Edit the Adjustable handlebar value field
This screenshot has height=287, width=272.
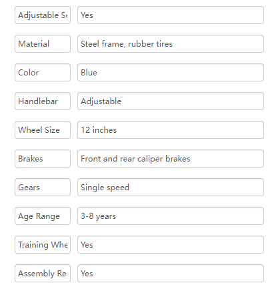[171, 101]
